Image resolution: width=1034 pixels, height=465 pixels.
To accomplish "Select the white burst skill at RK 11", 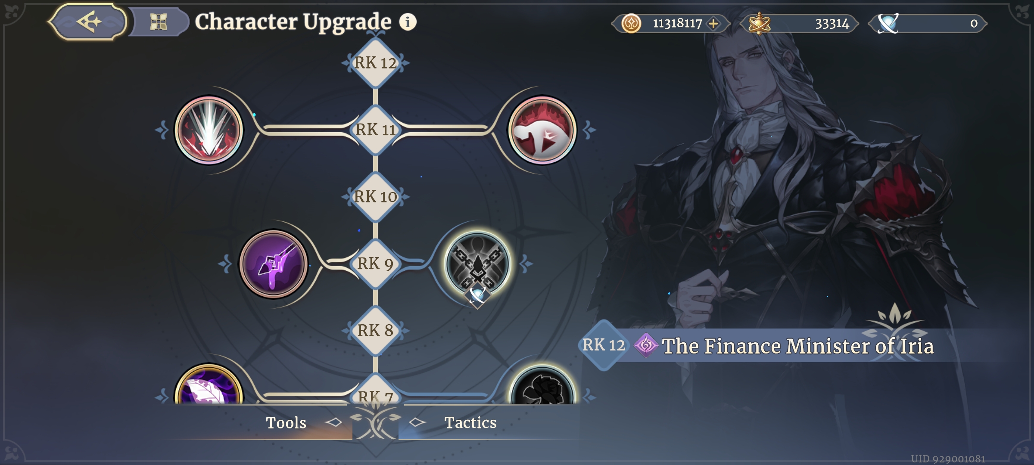I will (209, 130).
